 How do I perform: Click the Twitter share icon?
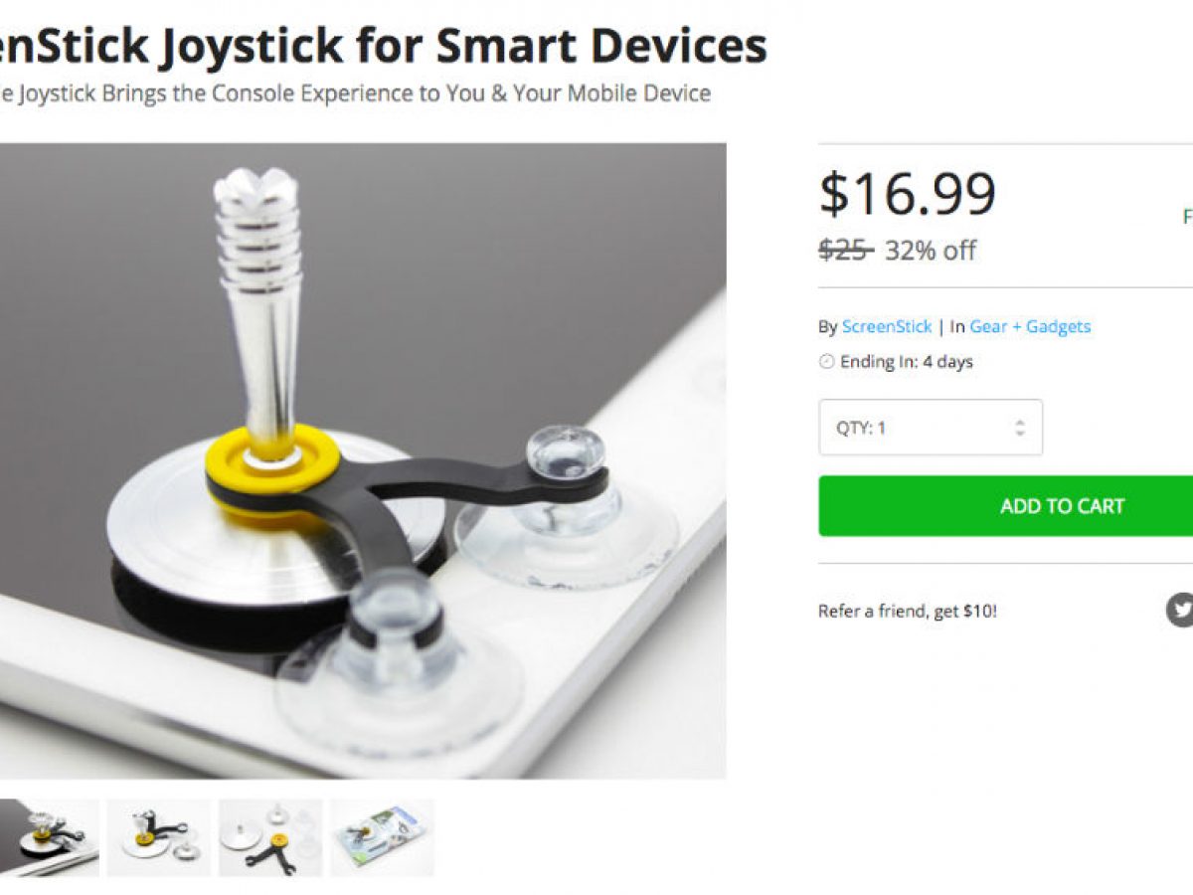pos(1180,610)
